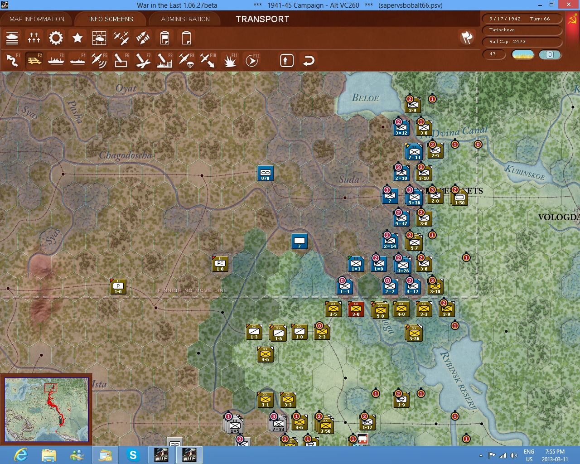
Task: Select the F4 amphibious transport mode
Action: click(77, 60)
